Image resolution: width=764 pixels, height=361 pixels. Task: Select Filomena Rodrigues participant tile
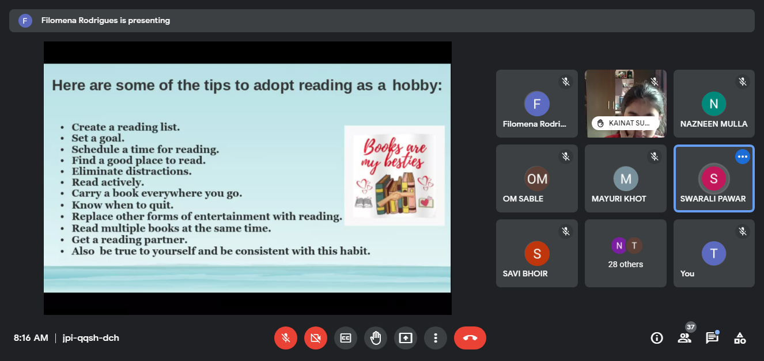click(536, 104)
